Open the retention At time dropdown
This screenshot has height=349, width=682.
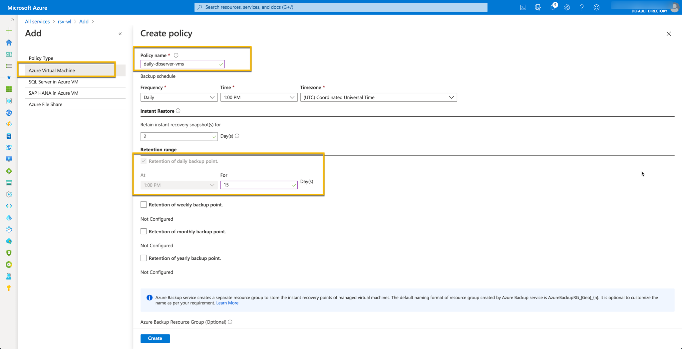click(x=179, y=185)
